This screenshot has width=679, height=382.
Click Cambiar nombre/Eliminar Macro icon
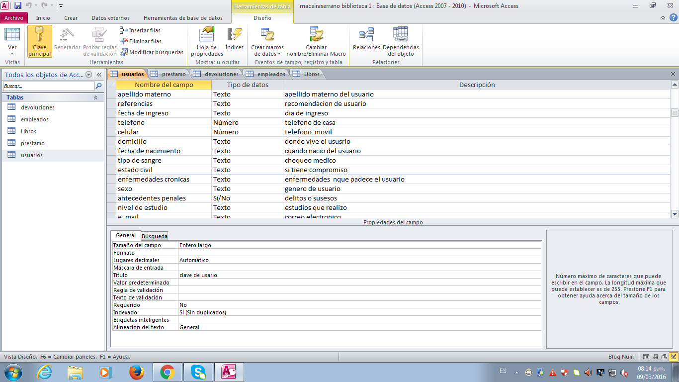tap(316, 36)
